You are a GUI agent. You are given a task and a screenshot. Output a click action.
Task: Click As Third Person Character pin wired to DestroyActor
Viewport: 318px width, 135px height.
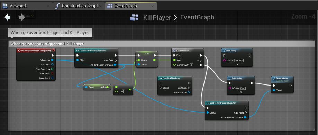click(x=245, y=118)
